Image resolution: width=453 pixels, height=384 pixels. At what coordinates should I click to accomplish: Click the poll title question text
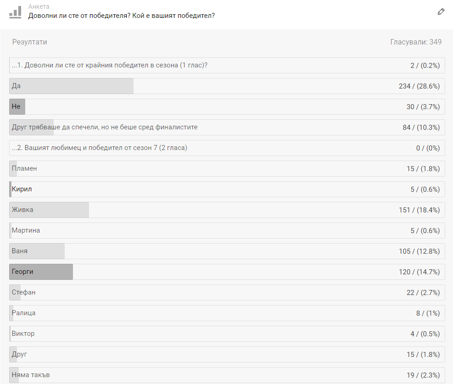(x=121, y=16)
